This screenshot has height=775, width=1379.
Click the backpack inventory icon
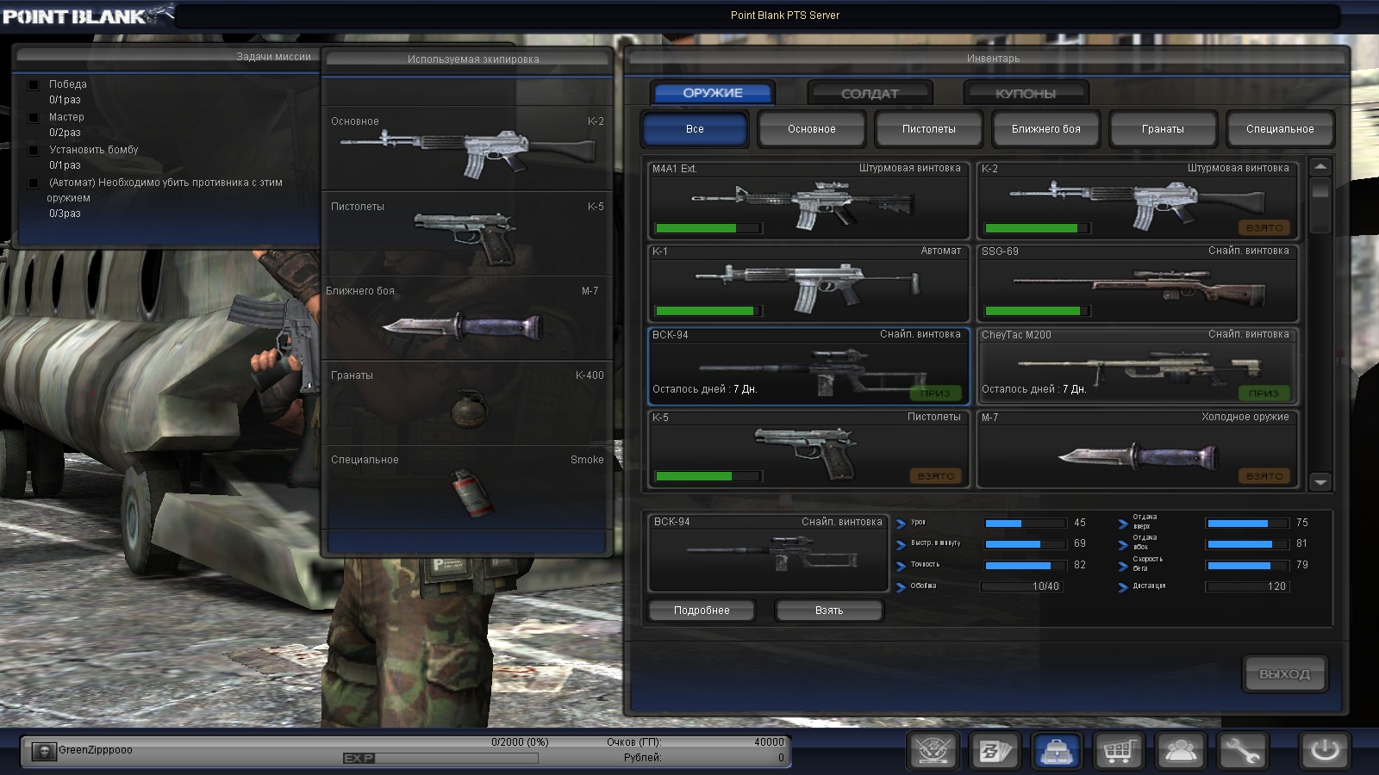click(1056, 751)
